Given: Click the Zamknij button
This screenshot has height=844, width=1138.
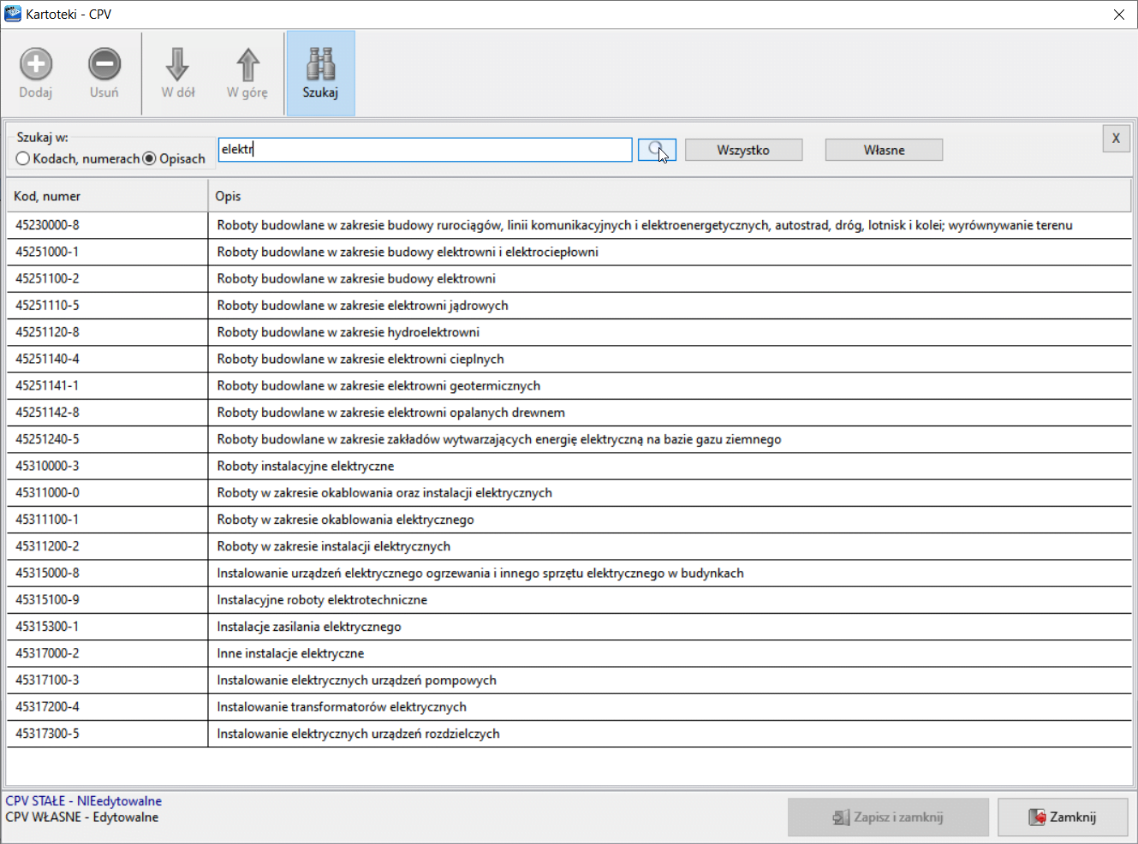Looking at the screenshot, I should coord(1063,817).
